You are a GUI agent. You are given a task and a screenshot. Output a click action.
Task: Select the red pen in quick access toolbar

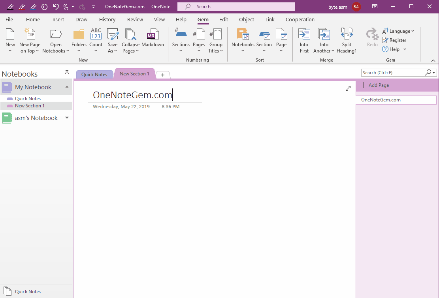[22, 6]
